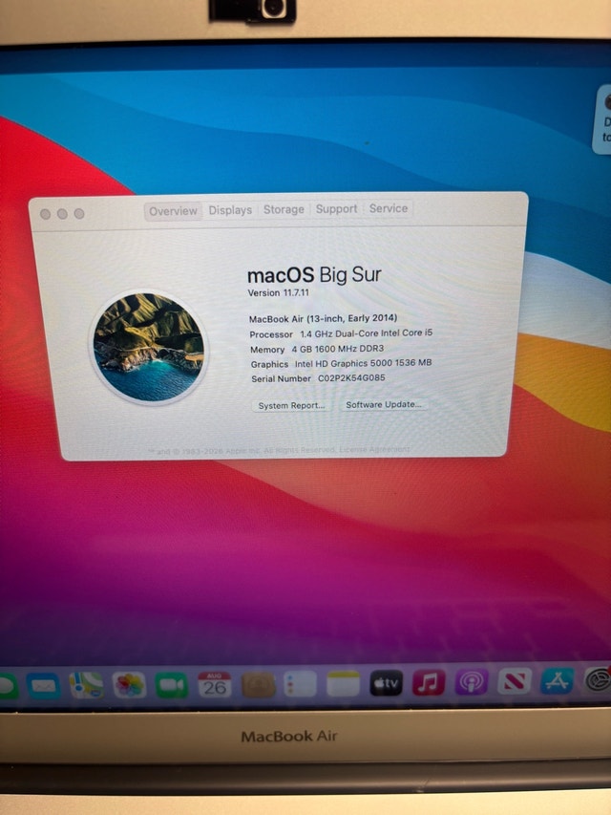
Task: Click the Big Sur circular image
Action: pos(149,347)
